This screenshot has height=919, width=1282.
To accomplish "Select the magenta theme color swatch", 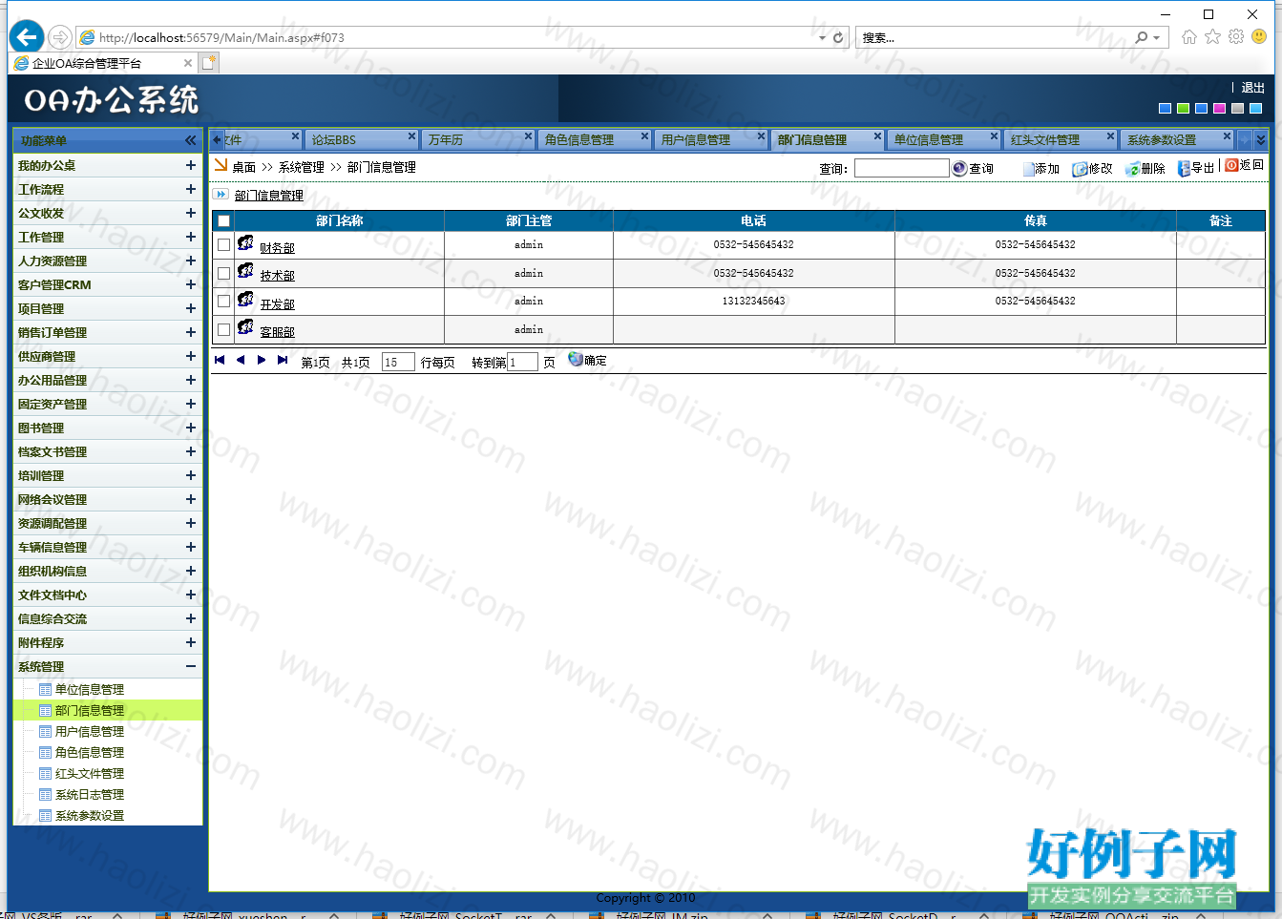I will (x=1219, y=109).
